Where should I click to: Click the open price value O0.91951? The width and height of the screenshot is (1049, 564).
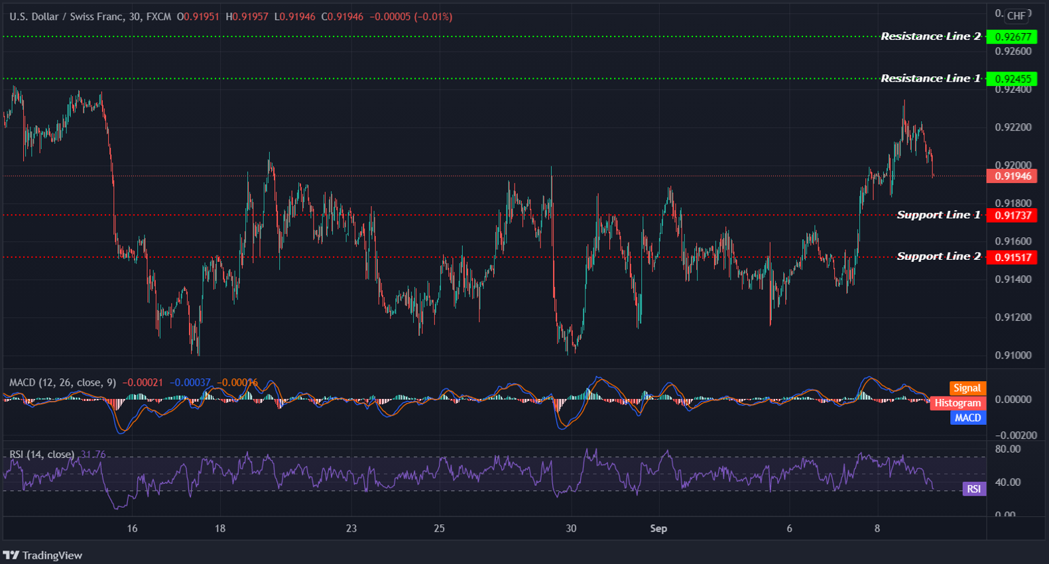(x=198, y=17)
